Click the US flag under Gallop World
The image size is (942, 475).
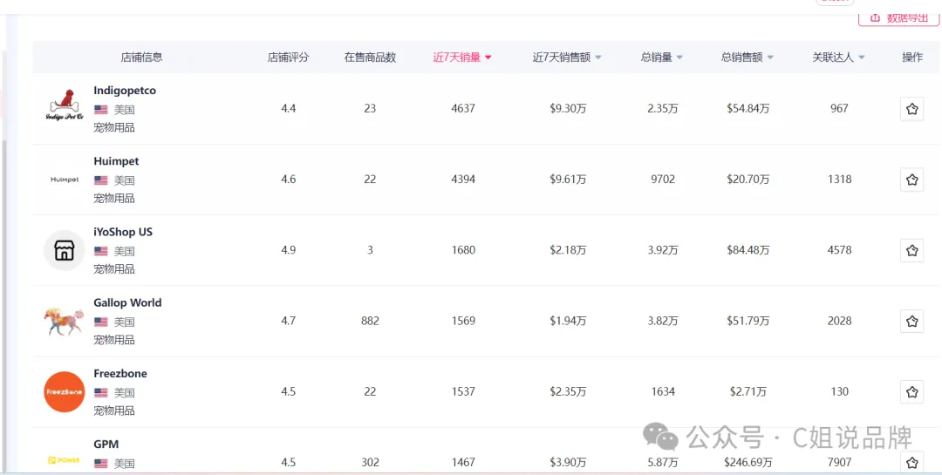[101, 322]
